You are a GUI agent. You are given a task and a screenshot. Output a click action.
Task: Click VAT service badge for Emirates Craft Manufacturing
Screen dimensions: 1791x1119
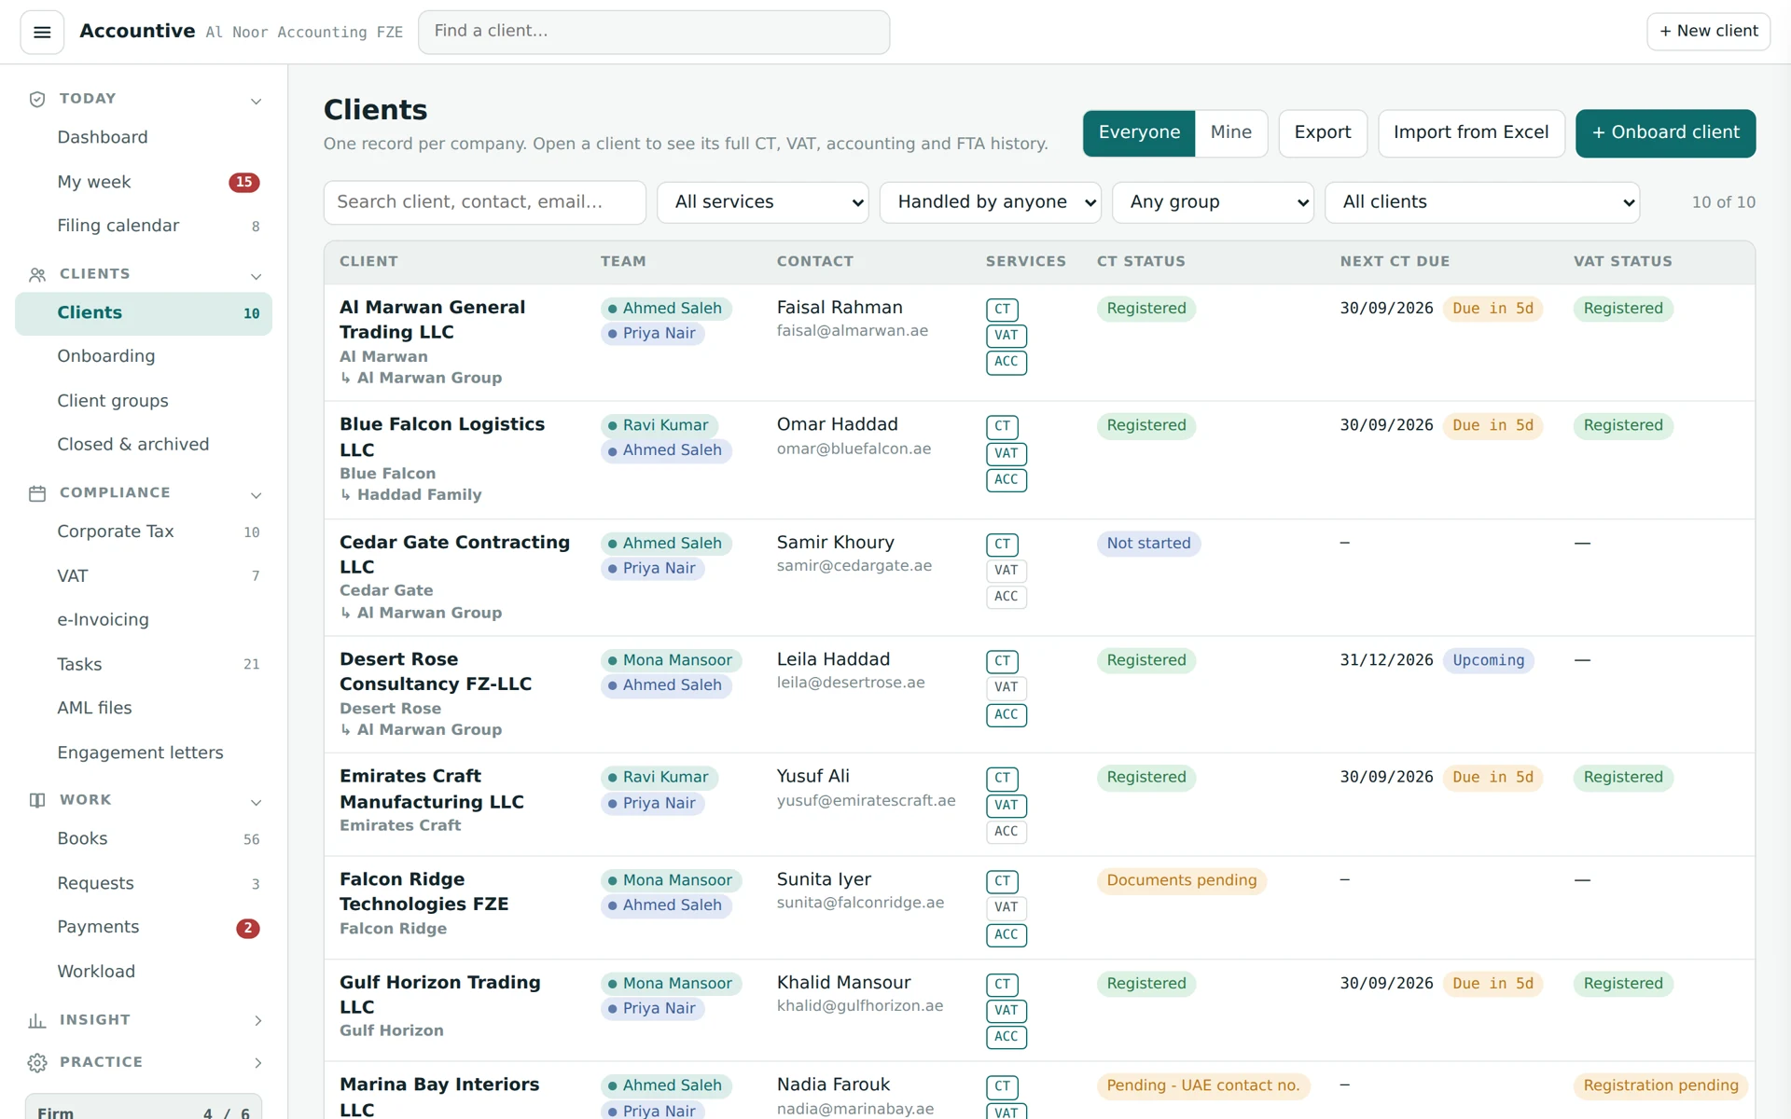pos(1006,805)
